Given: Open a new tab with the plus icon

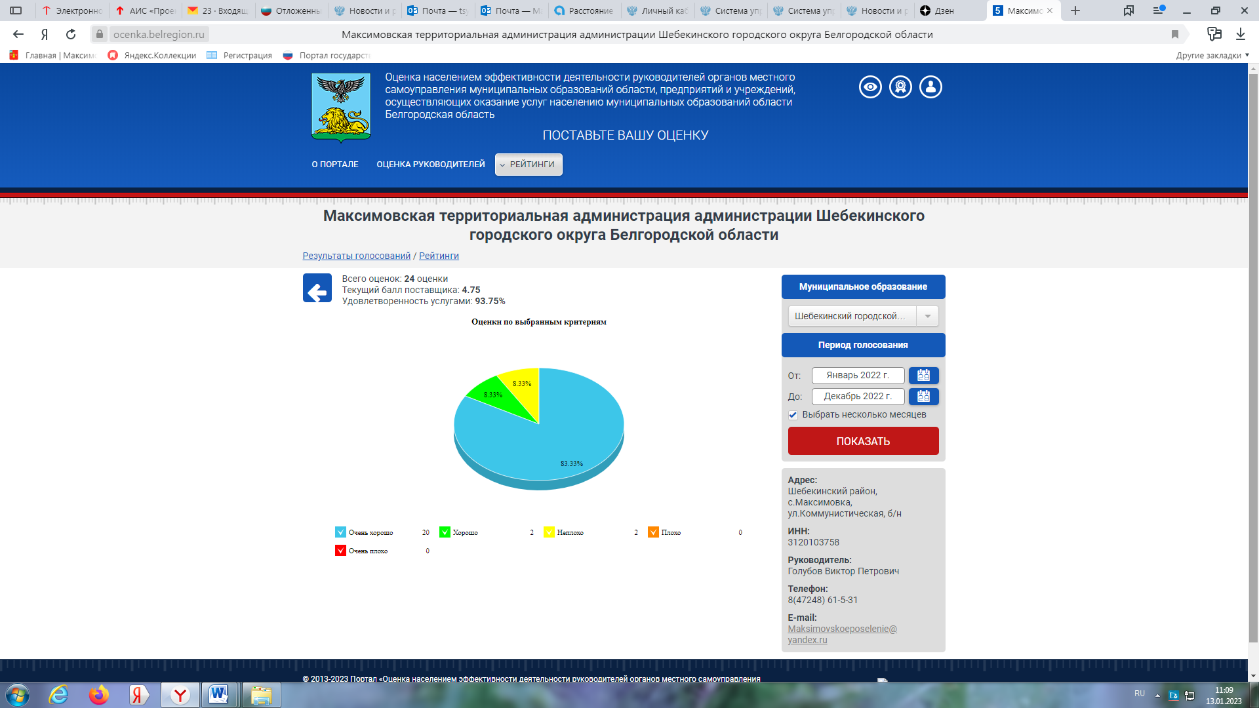Looking at the screenshot, I should pos(1075,10).
